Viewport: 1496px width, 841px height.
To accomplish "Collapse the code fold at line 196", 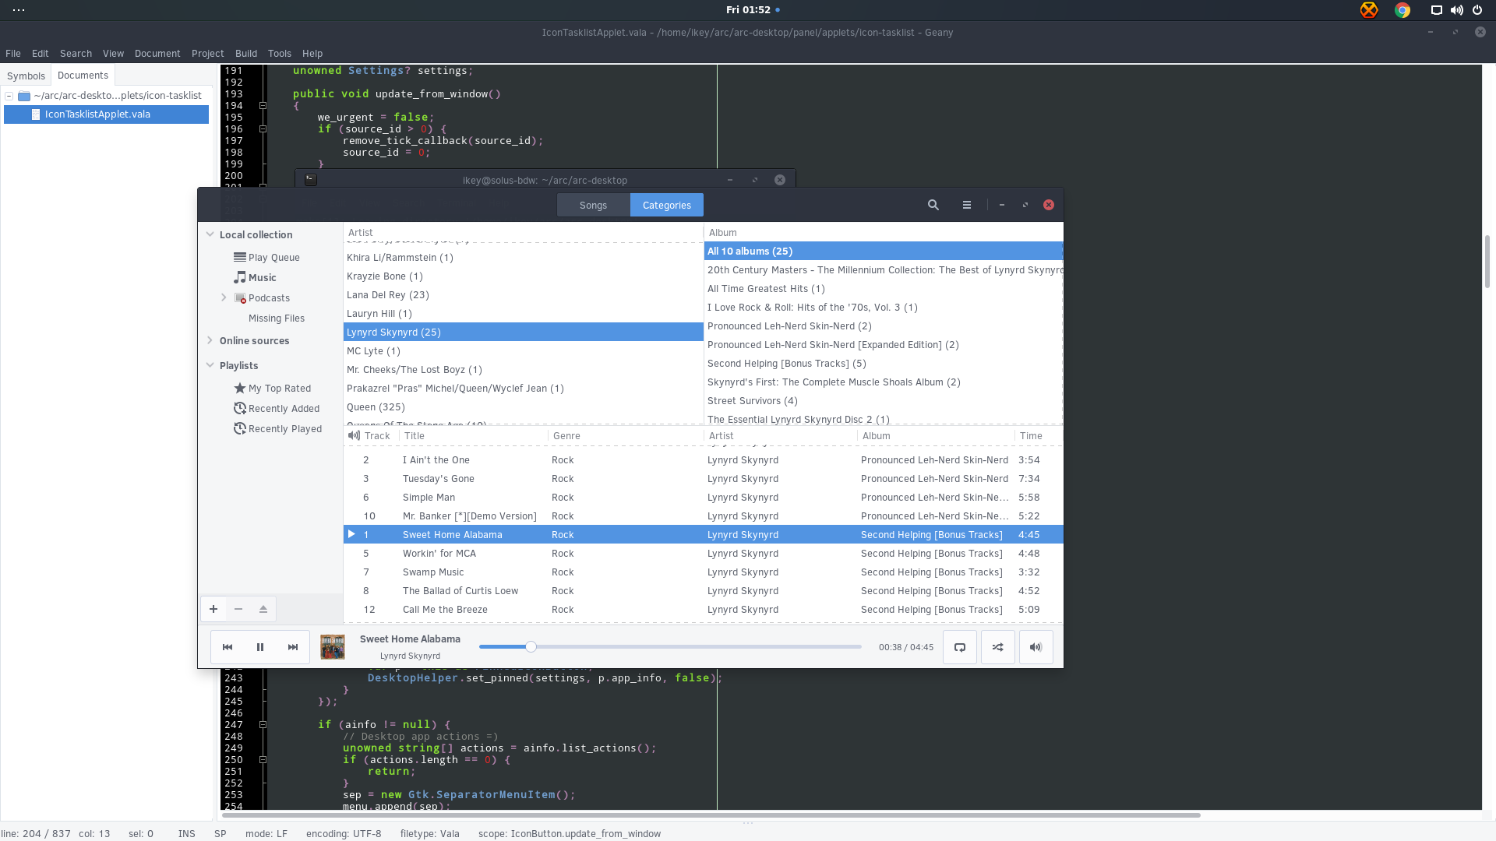I will click(263, 129).
